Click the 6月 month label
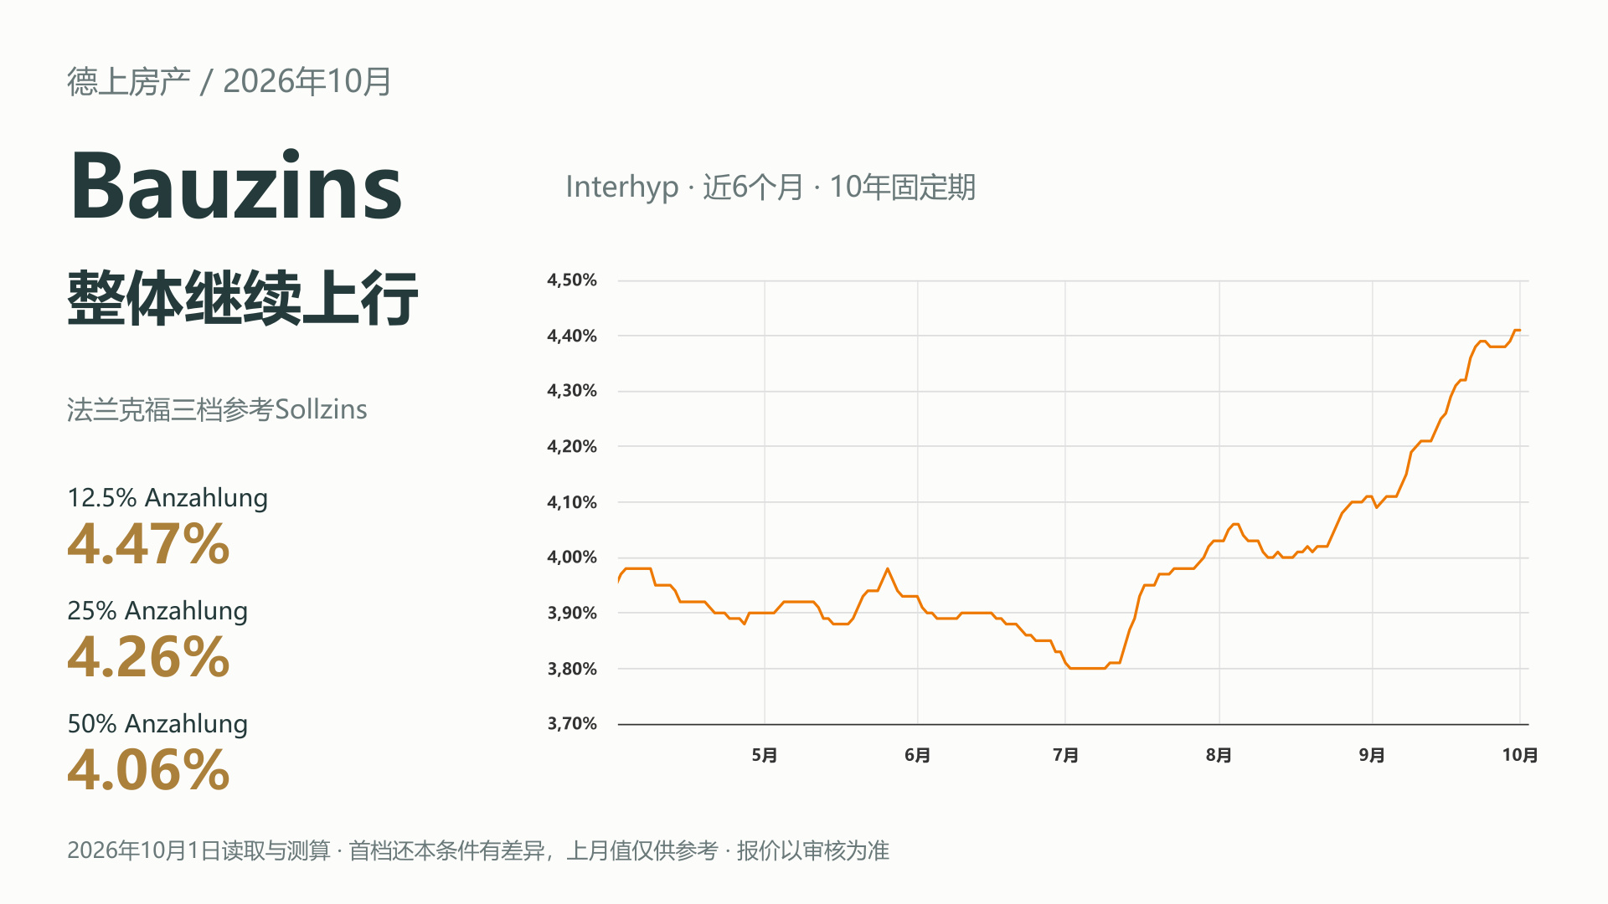Image resolution: width=1608 pixels, height=904 pixels. pyautogui.click(x=918, y=755)
